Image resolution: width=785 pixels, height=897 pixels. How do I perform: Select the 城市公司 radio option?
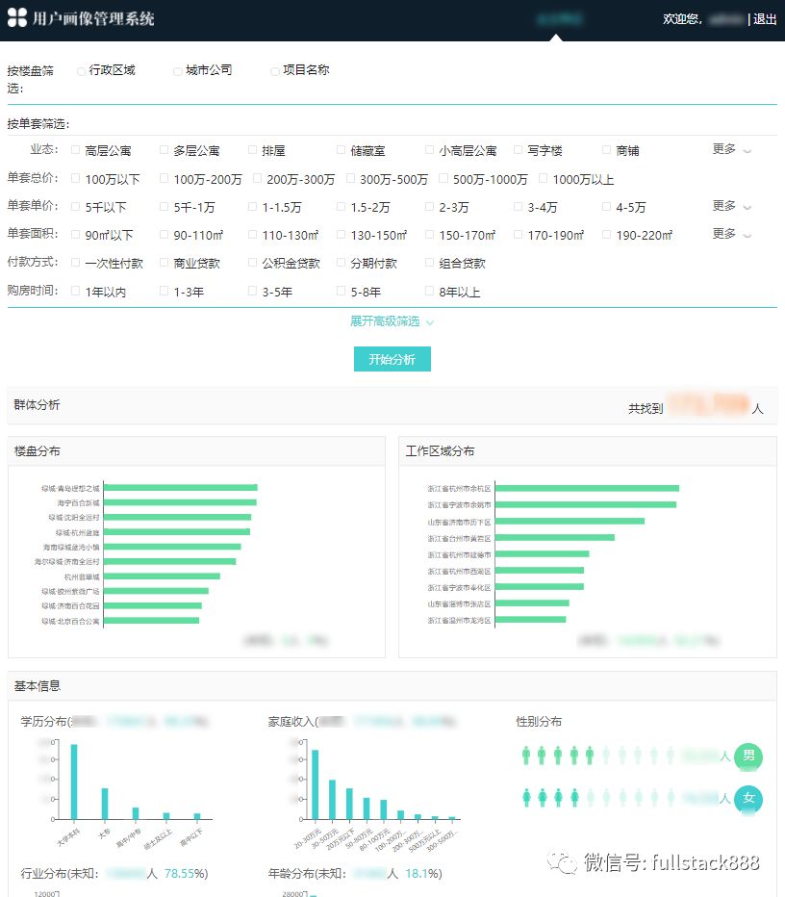tap(178, 71)
